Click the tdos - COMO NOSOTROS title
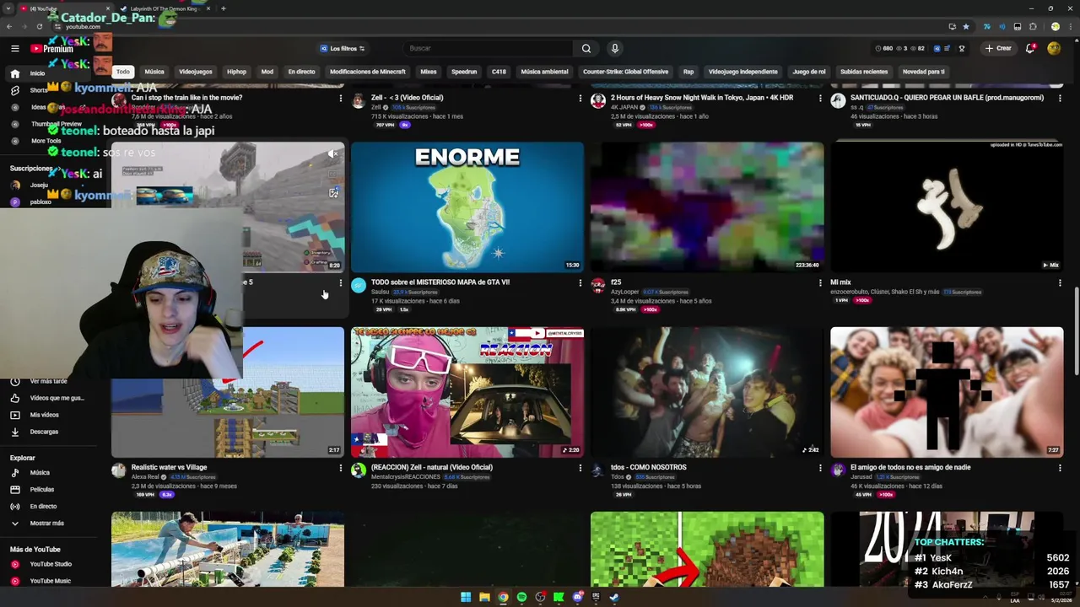Viewport: 1080px width, 607px height. point(649,467)
